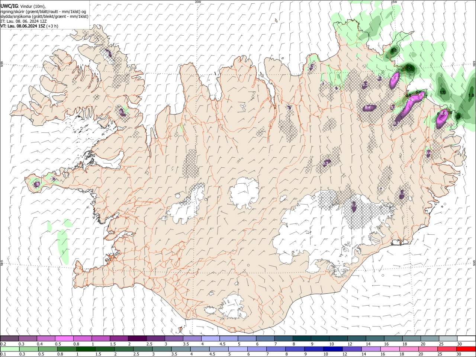This screenshot has width=476, height=357.
Task: Click the 20W longitude label at top
Action: tap(198, 2)
